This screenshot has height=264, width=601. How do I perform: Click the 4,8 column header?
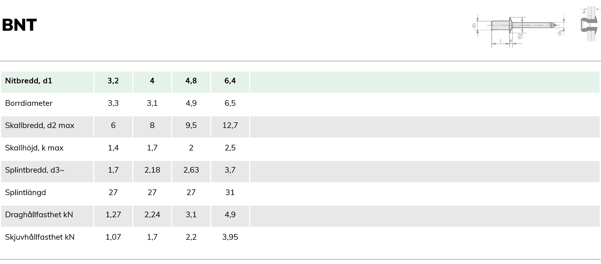pos(191,81)
